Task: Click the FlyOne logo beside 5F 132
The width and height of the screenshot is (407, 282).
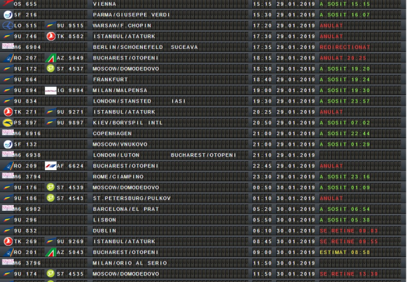Action: [8, 144]
